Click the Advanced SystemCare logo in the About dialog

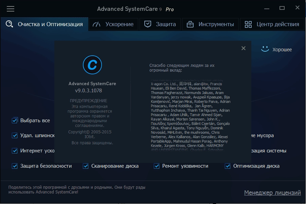(92, 65)
